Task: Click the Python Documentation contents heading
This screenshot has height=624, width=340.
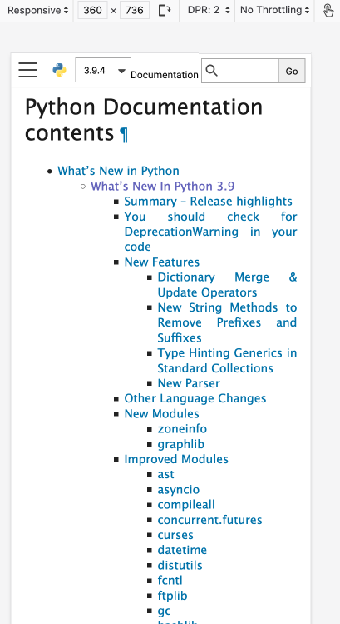Action: (x=144, y=120)
